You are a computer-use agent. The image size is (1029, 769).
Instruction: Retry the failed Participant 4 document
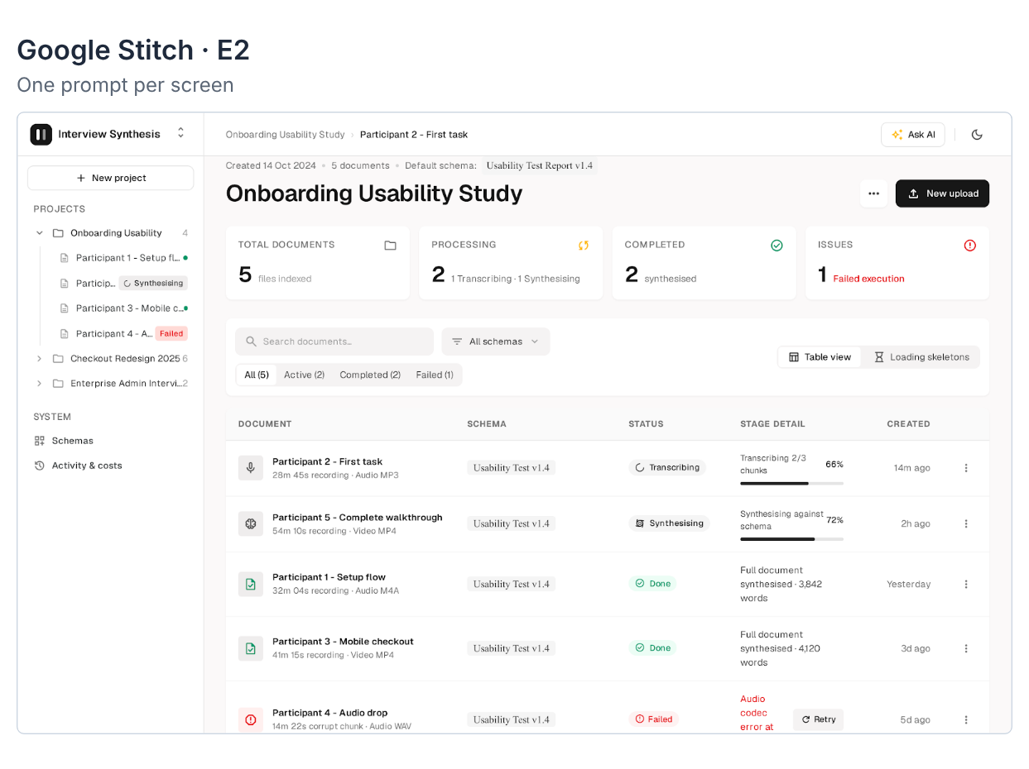tap(818, 719)
